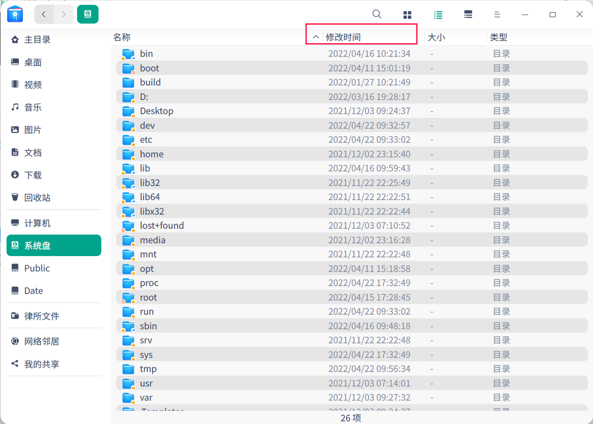Open the main hamburger menu
Screen dimensions: 593x424
(497, 15)
